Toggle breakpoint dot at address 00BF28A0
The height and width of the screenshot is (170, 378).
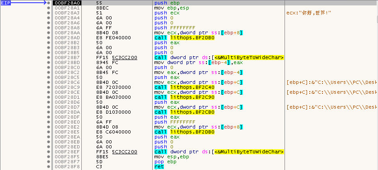(48, 3)
